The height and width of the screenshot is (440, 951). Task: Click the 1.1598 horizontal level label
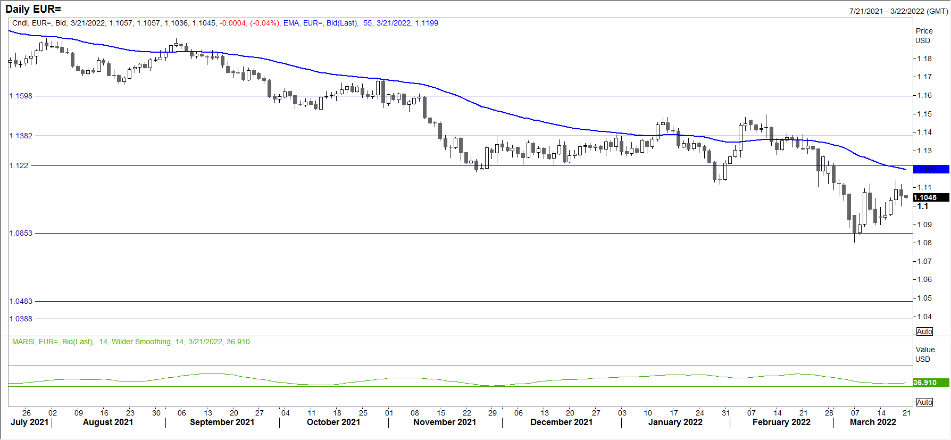[x=21, y=96]
